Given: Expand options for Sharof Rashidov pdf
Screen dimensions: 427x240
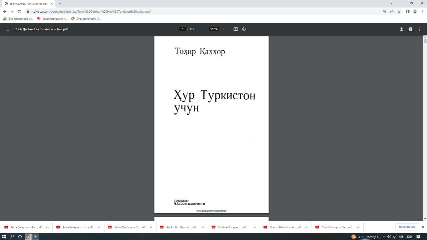Looking at the screenshot, I should (x=306, y=227).
